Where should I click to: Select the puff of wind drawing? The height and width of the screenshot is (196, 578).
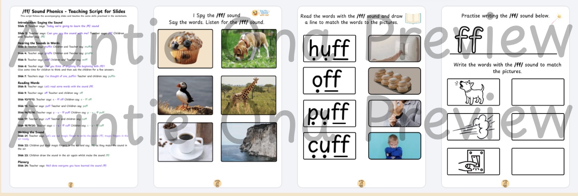pos(473,127)
